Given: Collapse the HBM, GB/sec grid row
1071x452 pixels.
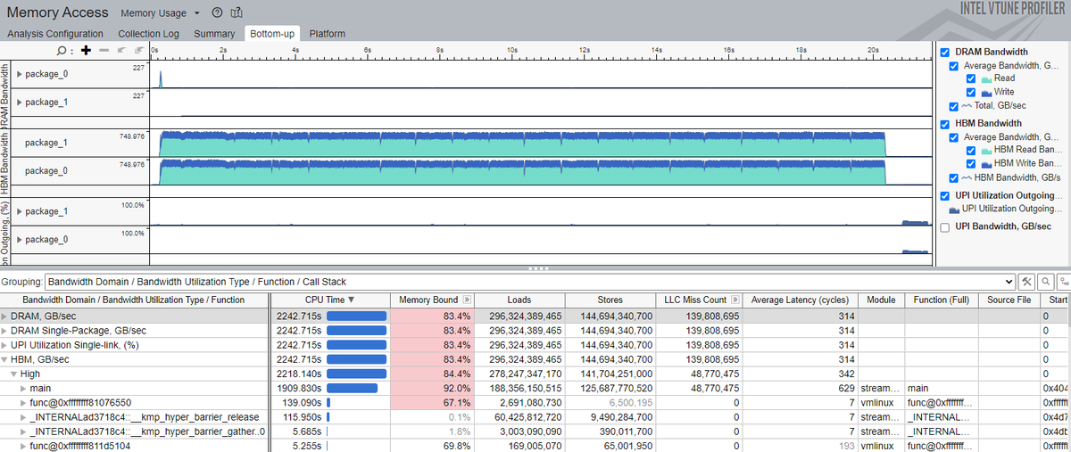Looking at the screenshot, I should click(x=4, y=359).
